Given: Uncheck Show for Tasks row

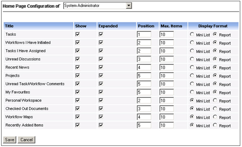Looking at the screenshot, I should (77, 34).
